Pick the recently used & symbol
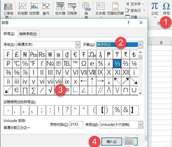Image resolution: width=172 pixels, height=147 pixels. 125,110
